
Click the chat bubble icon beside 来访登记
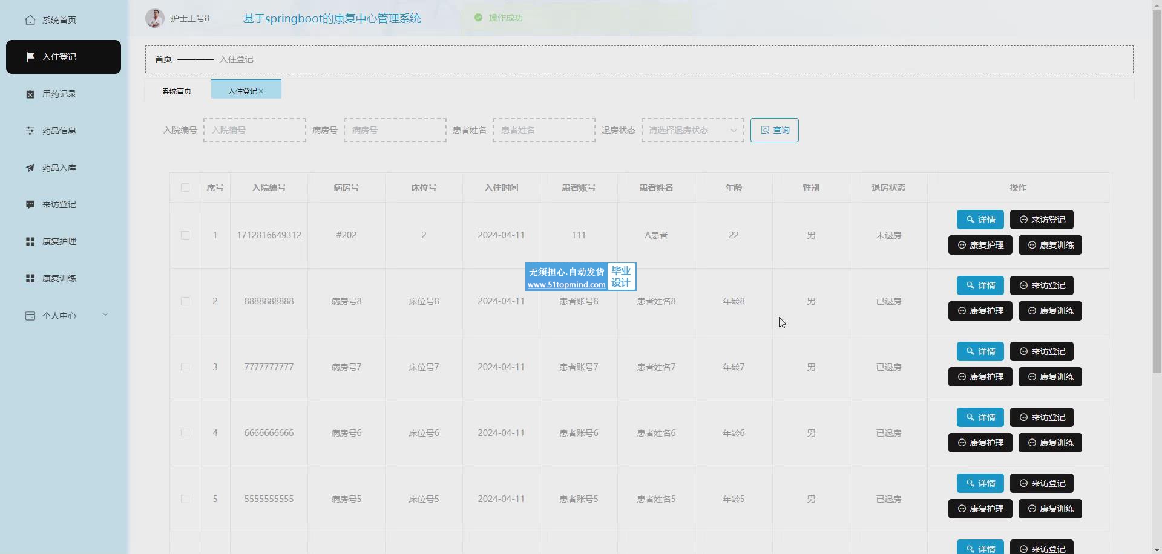click(30, 204)
